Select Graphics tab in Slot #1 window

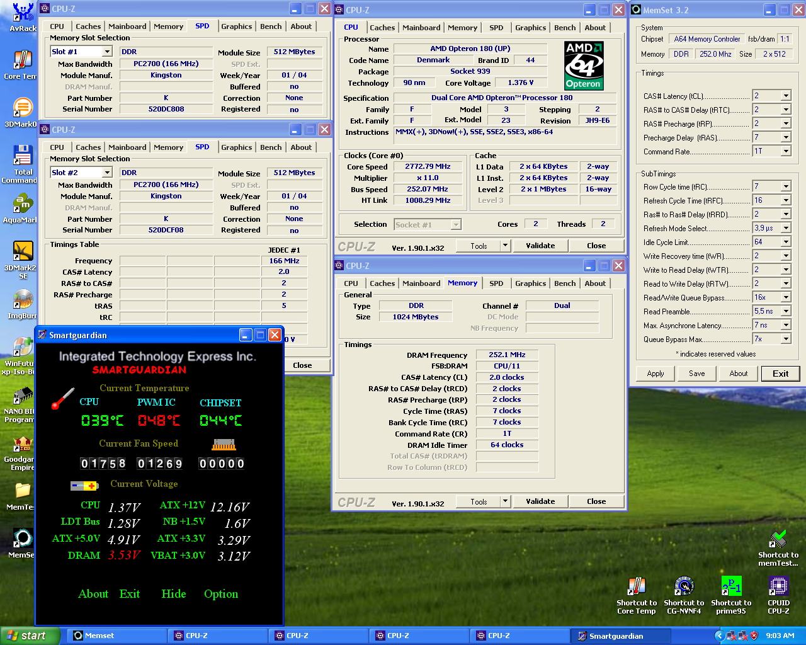click(x=237, y=26)
